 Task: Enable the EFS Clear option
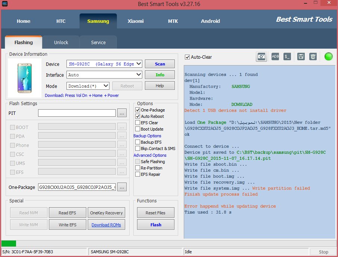point(138,123)
